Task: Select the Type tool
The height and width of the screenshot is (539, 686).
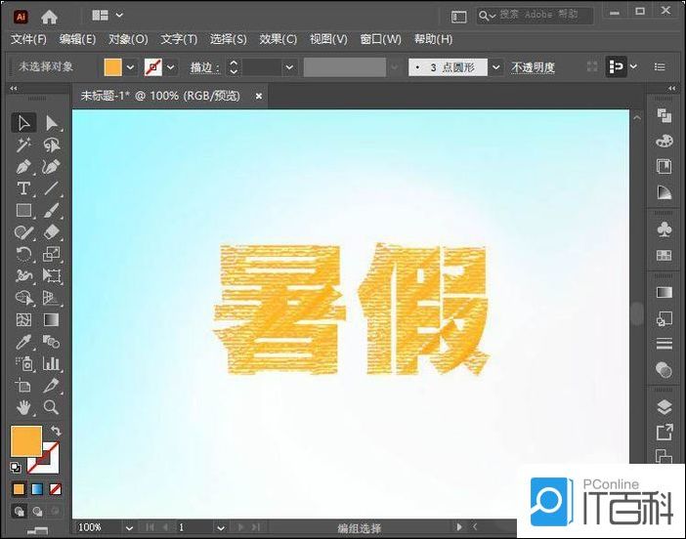Action: 23,188
